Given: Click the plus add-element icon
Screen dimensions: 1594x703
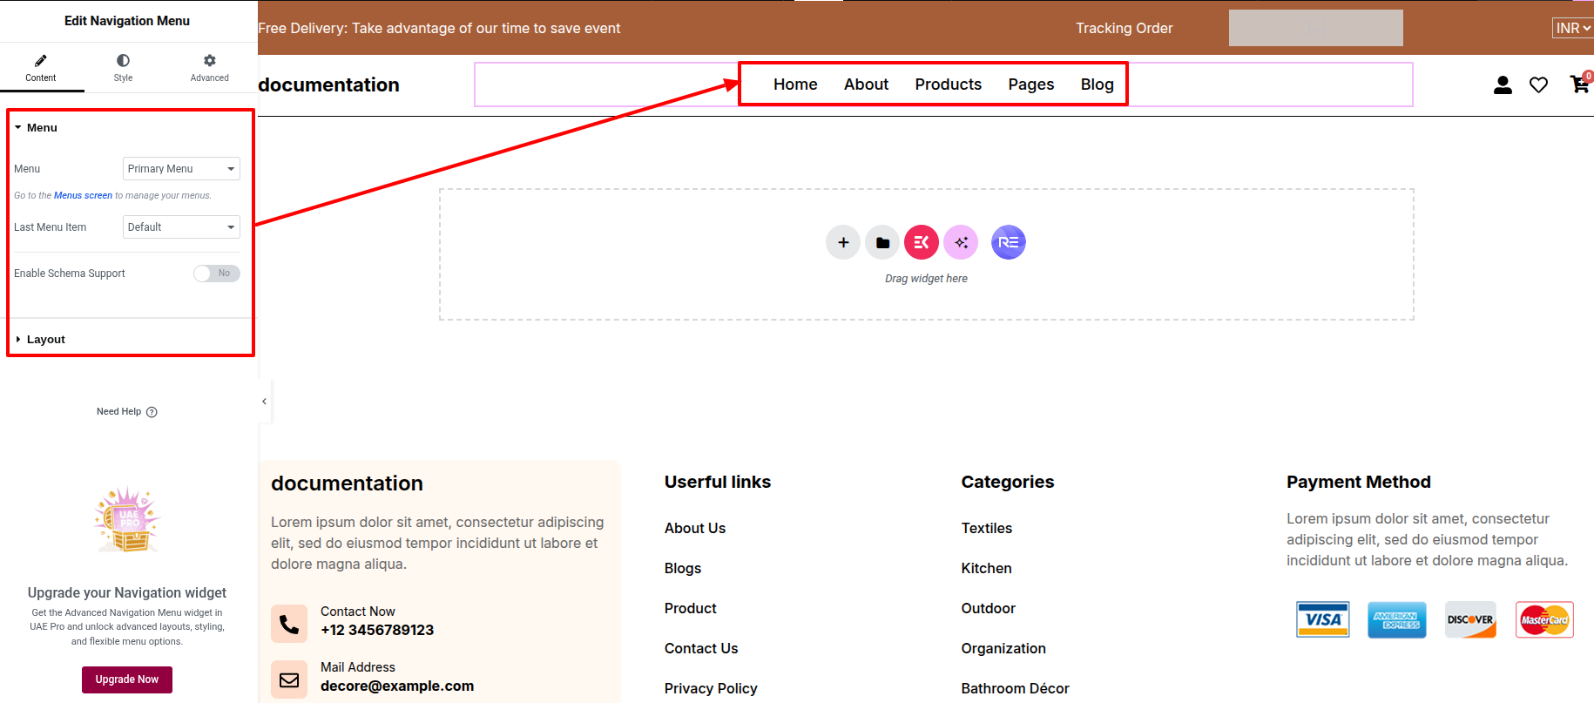Looking at the screenshot, I should point(842,242).
